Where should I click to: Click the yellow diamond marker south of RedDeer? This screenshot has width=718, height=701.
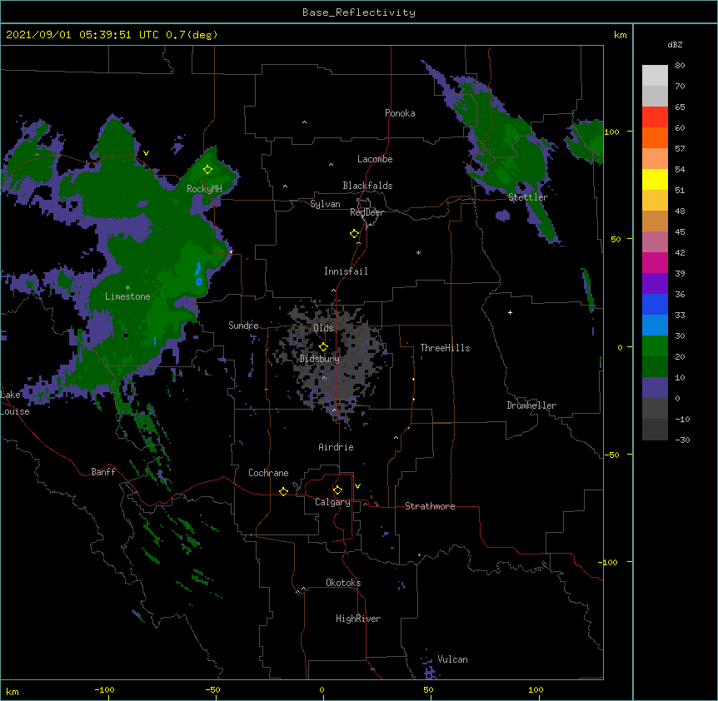click(355, 234)
